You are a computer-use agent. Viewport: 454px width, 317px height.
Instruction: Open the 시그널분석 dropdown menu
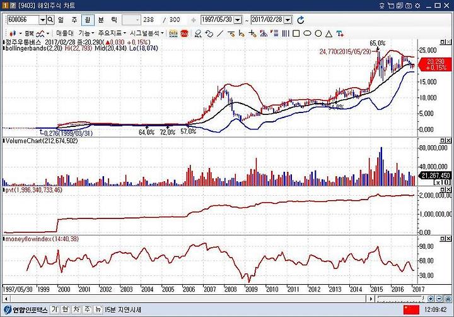click(147, 33)
